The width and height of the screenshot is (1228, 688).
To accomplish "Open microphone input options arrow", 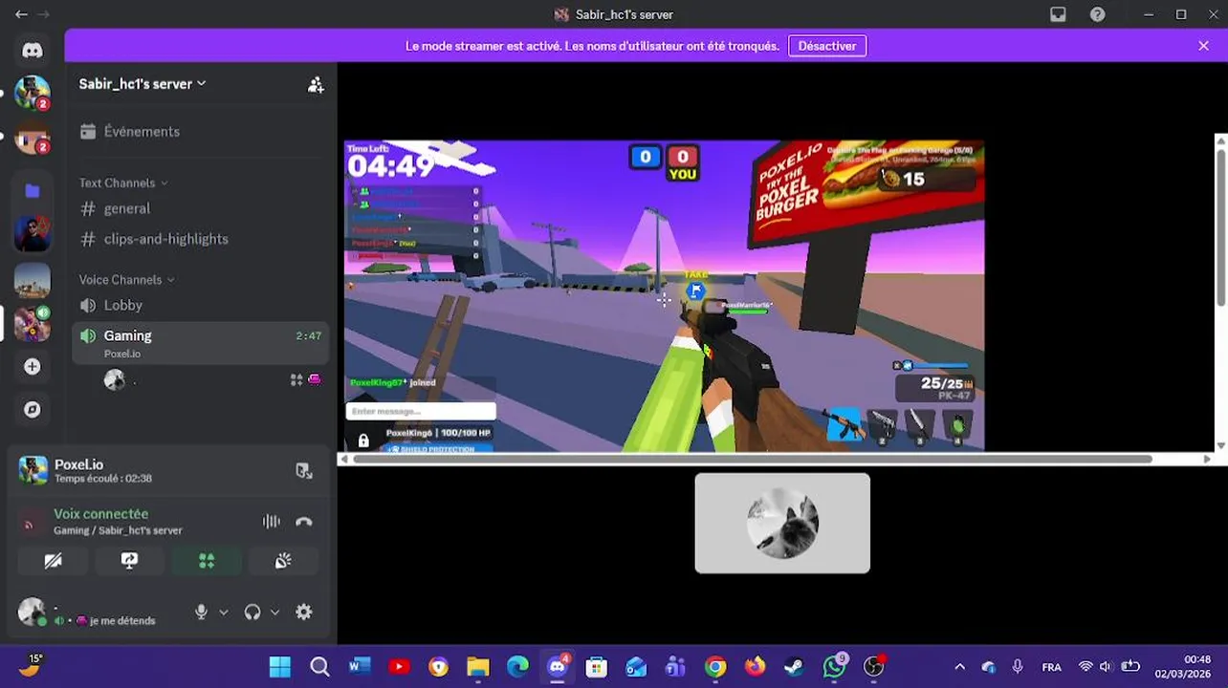I will (224, 613).
